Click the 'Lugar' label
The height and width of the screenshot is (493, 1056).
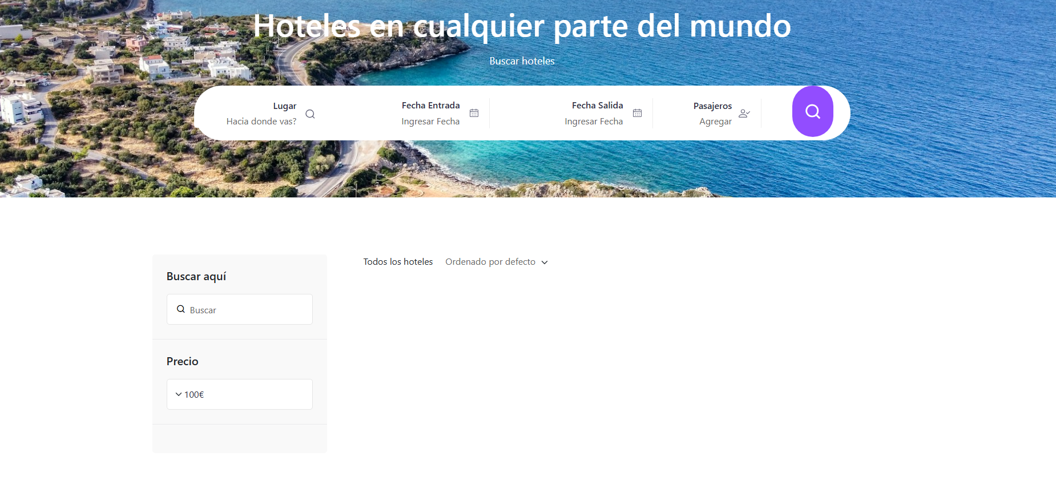point(284,106)
